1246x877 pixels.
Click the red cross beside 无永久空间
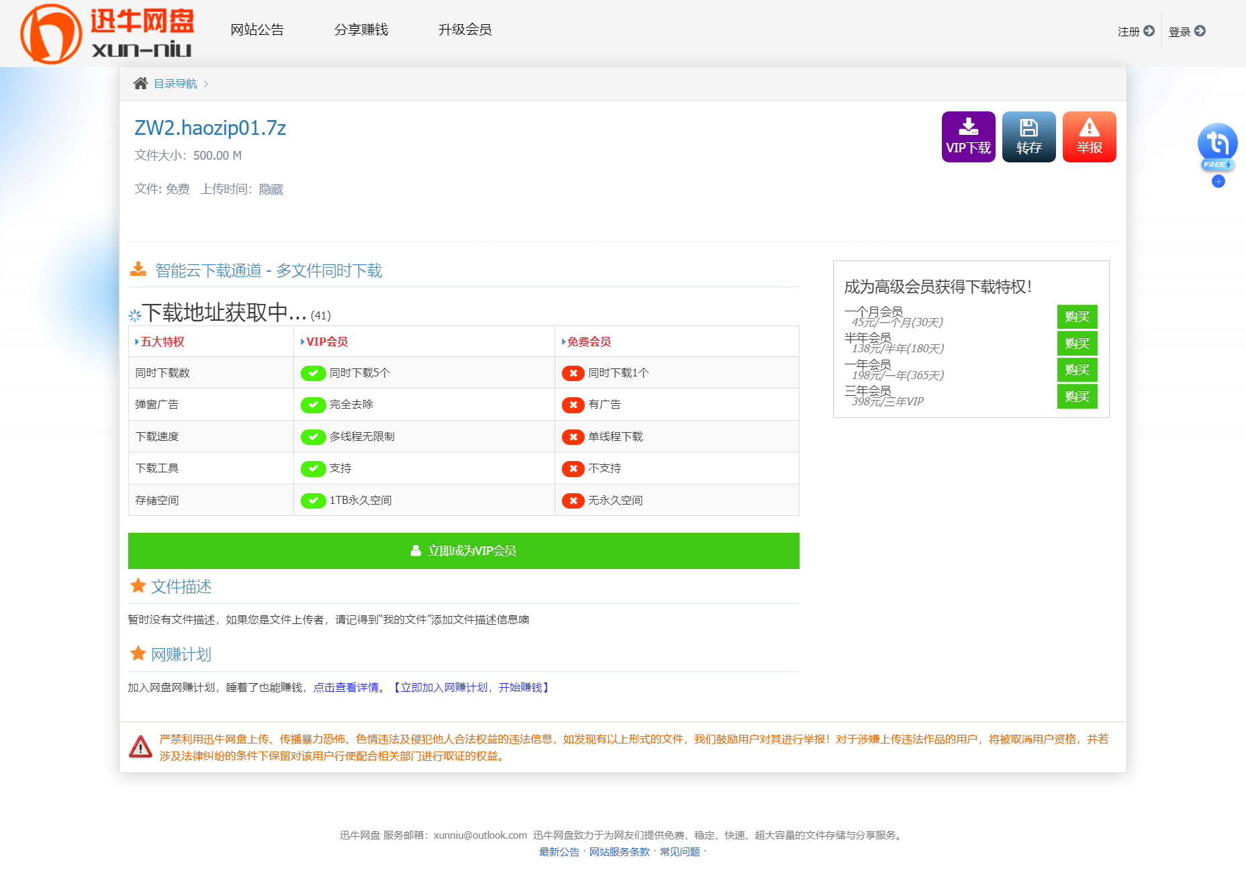click(x=573, y=501)
